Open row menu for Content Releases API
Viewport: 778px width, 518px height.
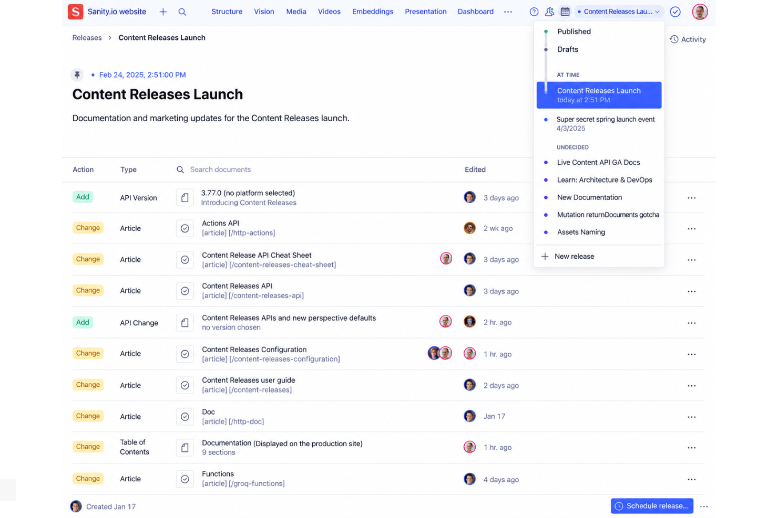pyautogui.click(x=692, y=291)
